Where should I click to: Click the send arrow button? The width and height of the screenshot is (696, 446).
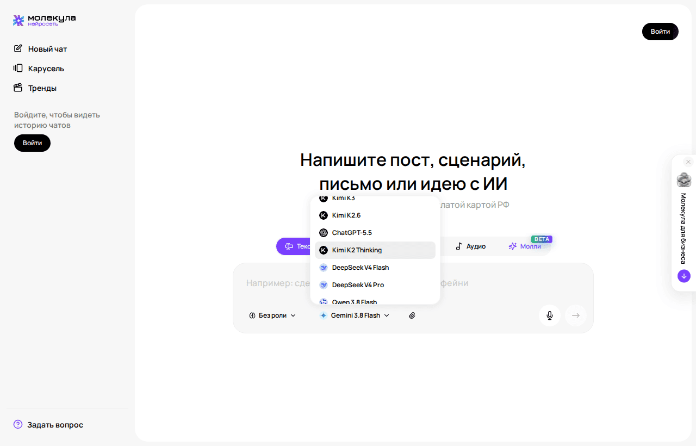[x=576, y=315]
